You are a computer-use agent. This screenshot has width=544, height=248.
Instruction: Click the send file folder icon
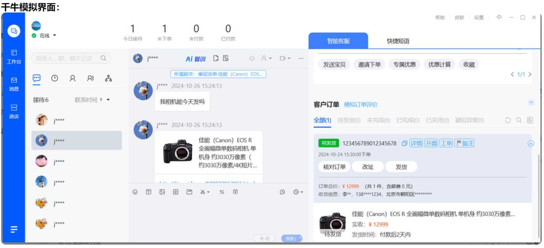[x=189, y=192]
